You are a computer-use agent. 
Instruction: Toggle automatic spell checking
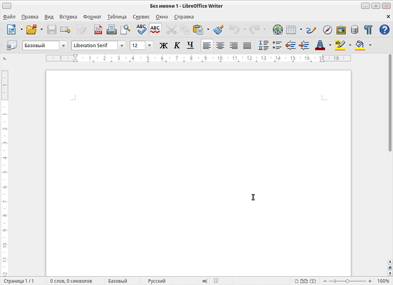[155, 29]
